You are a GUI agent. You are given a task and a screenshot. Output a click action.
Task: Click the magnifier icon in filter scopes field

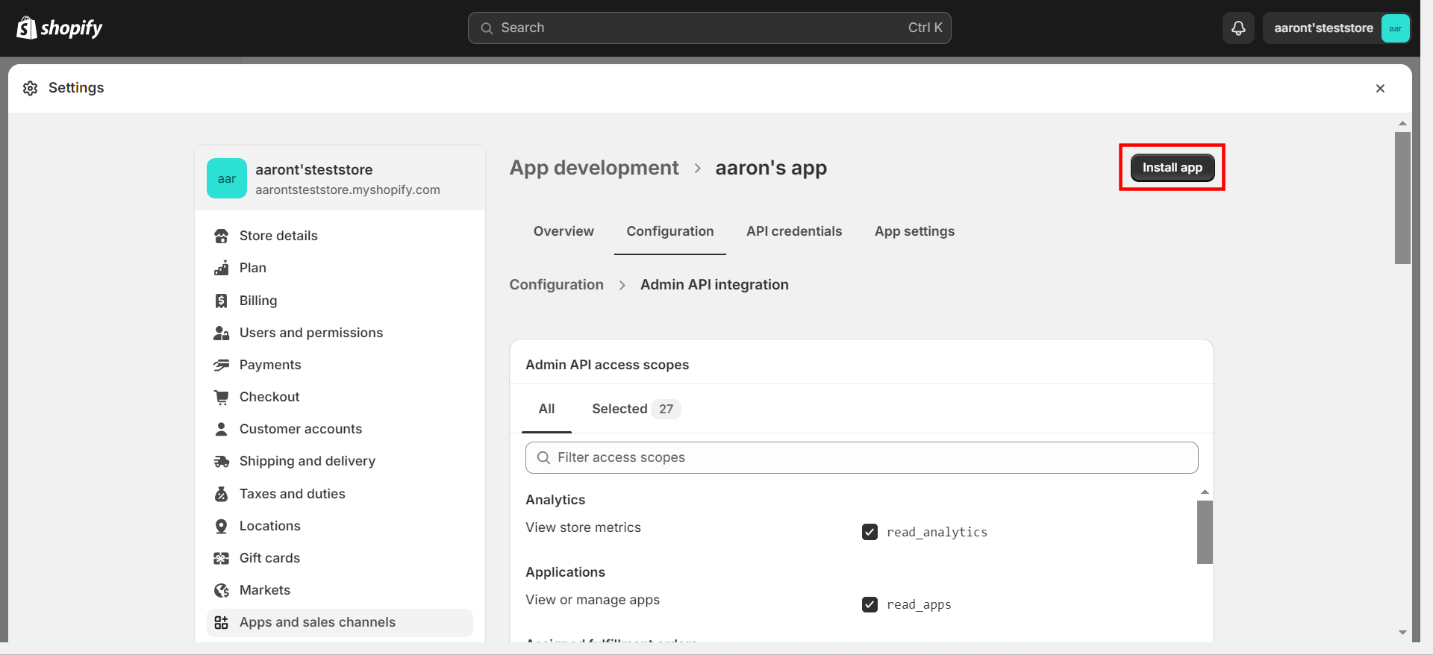click(x=544, y=457)
